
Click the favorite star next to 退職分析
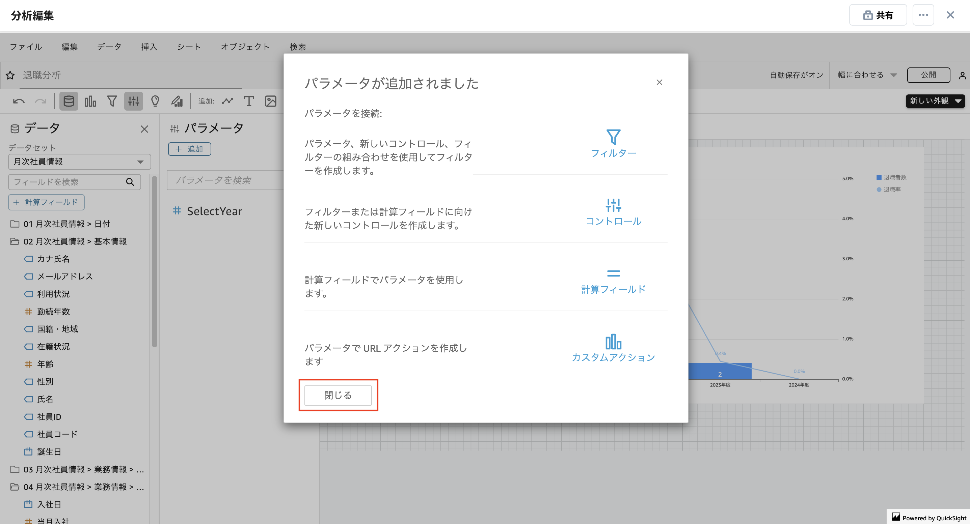[x=10, y=75]
